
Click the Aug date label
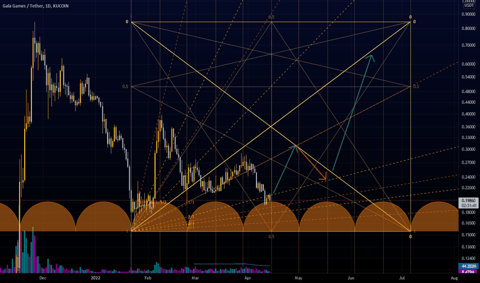tap(454, 278)
